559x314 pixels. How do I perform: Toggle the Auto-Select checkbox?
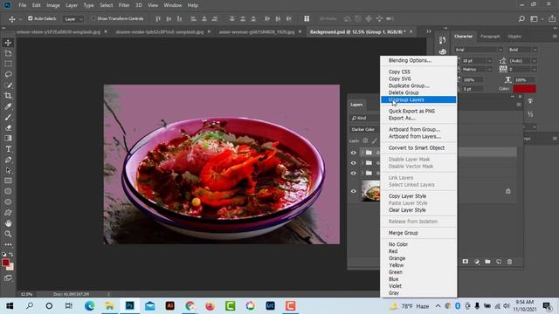pyautogui.click(x=31, y=18)
